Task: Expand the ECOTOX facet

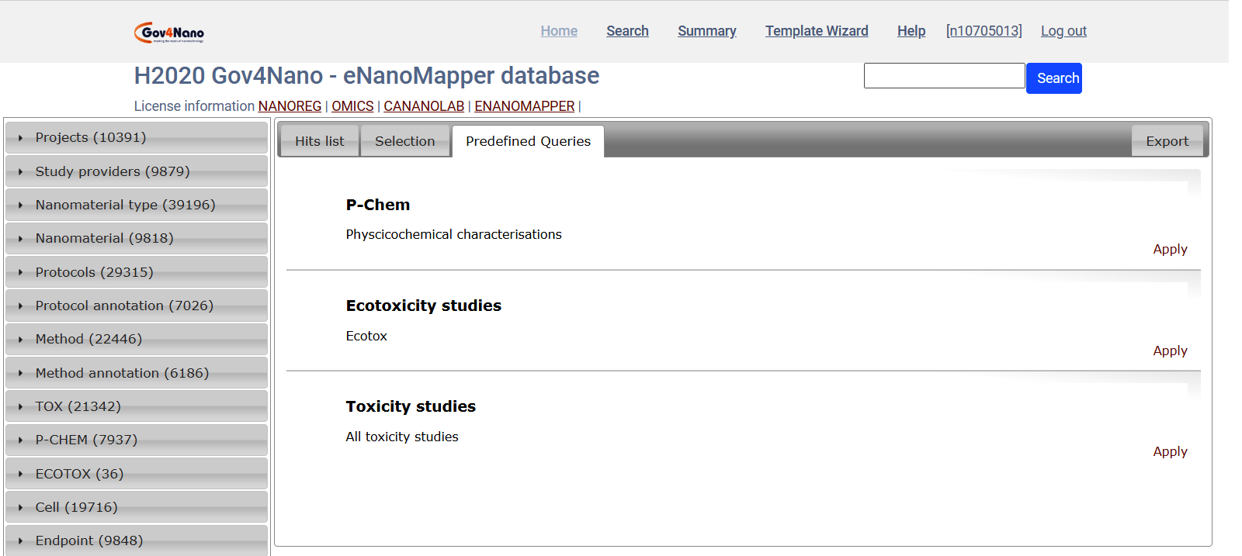Action: click(79, 474)
